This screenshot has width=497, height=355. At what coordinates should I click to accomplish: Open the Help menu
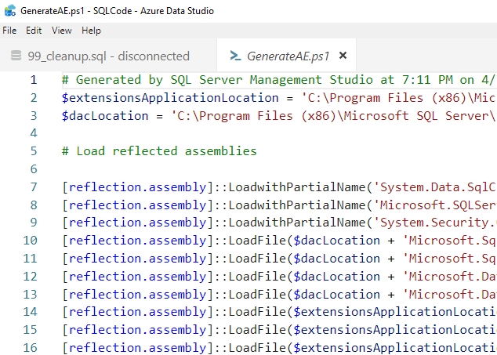pos(91,31)
